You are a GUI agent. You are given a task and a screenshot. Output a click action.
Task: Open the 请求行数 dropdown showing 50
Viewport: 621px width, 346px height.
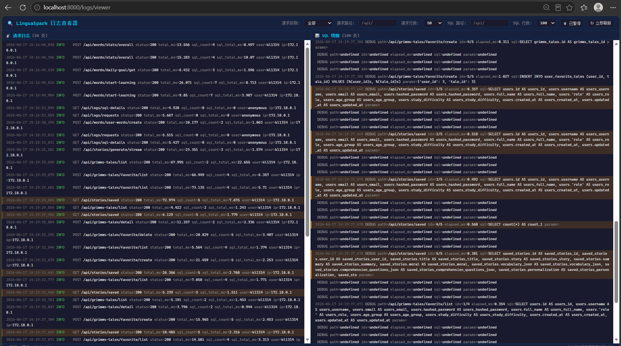click(x=433, y=23)
